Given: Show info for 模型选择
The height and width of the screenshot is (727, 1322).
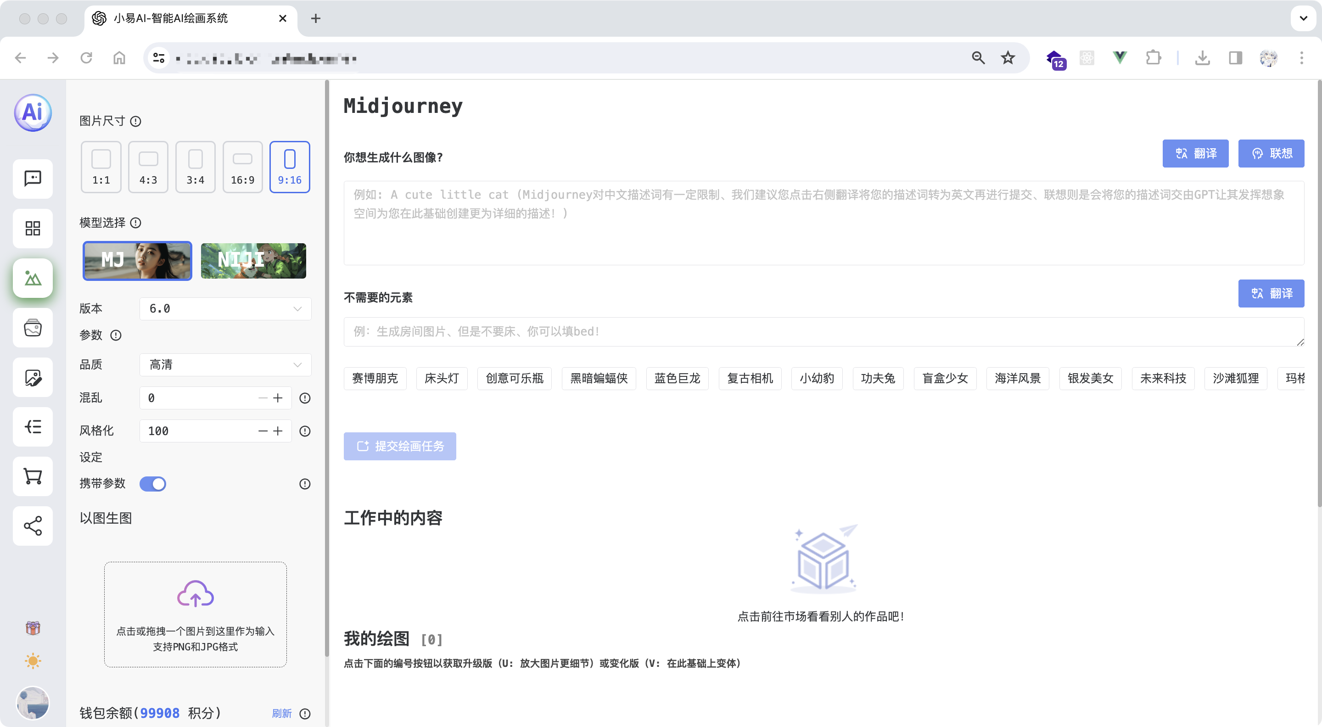Looking at the screenshot, I should click(135, 223).
